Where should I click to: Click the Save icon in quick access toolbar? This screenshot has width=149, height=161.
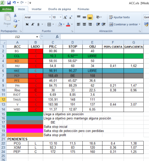click(9, 3)
